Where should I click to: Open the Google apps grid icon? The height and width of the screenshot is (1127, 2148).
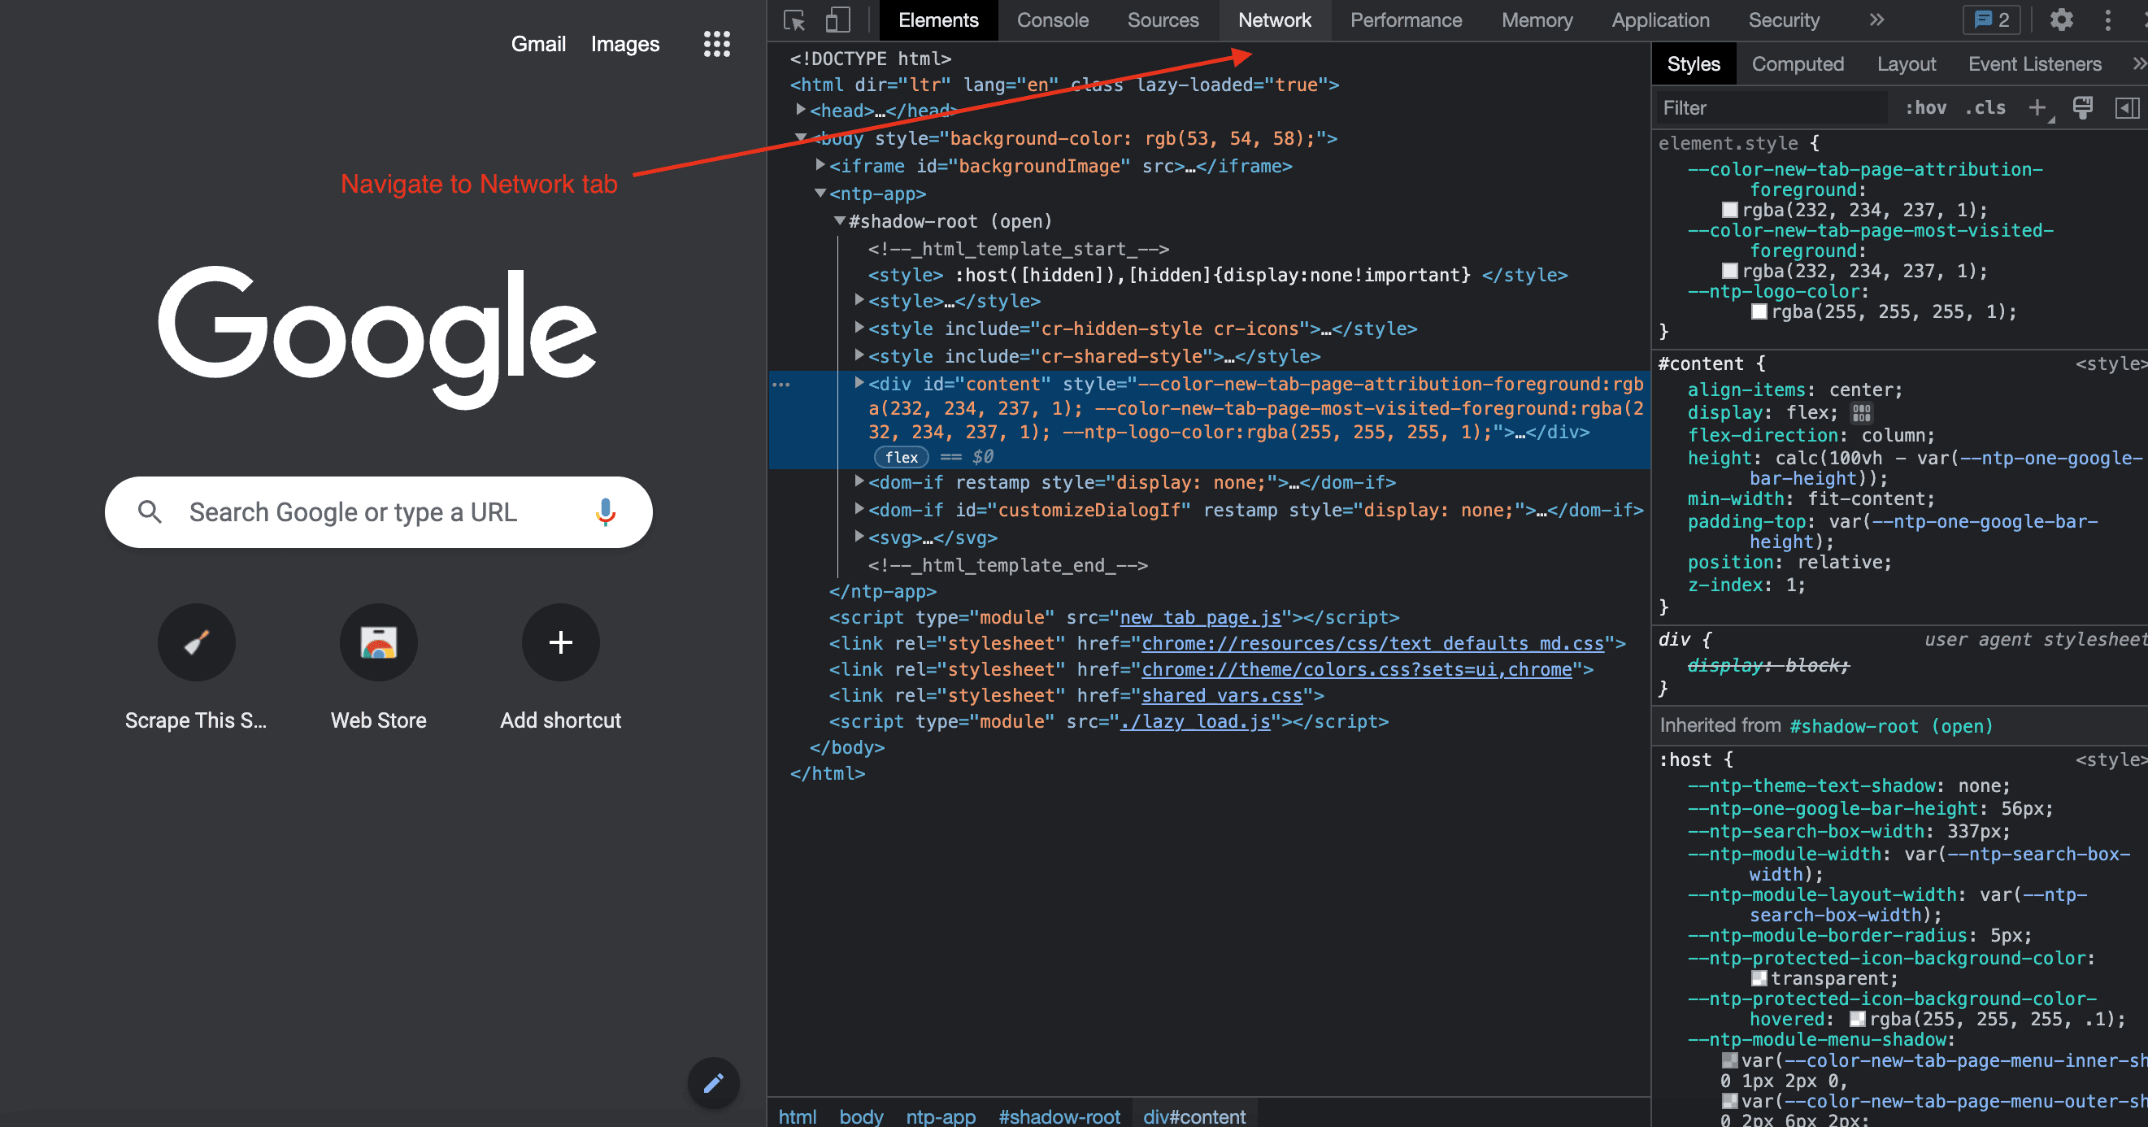716,43
